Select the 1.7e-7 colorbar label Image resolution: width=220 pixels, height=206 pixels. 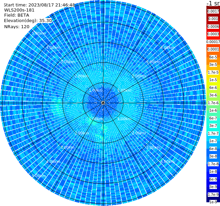point(213,133)
